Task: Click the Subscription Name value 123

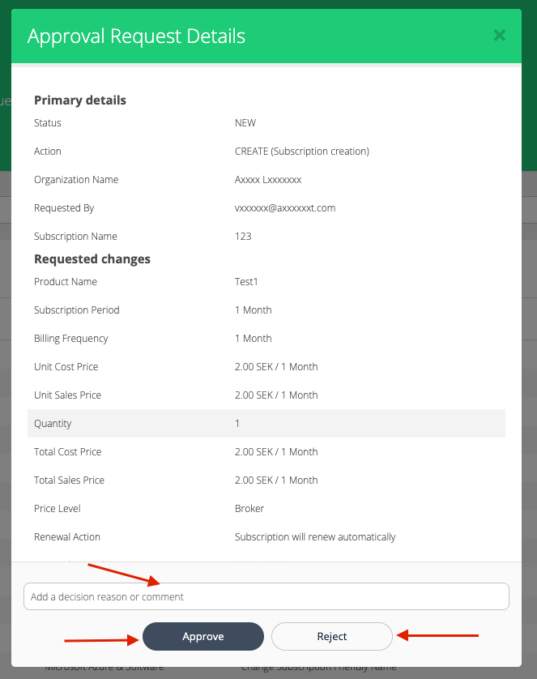Action: [243, 237]
